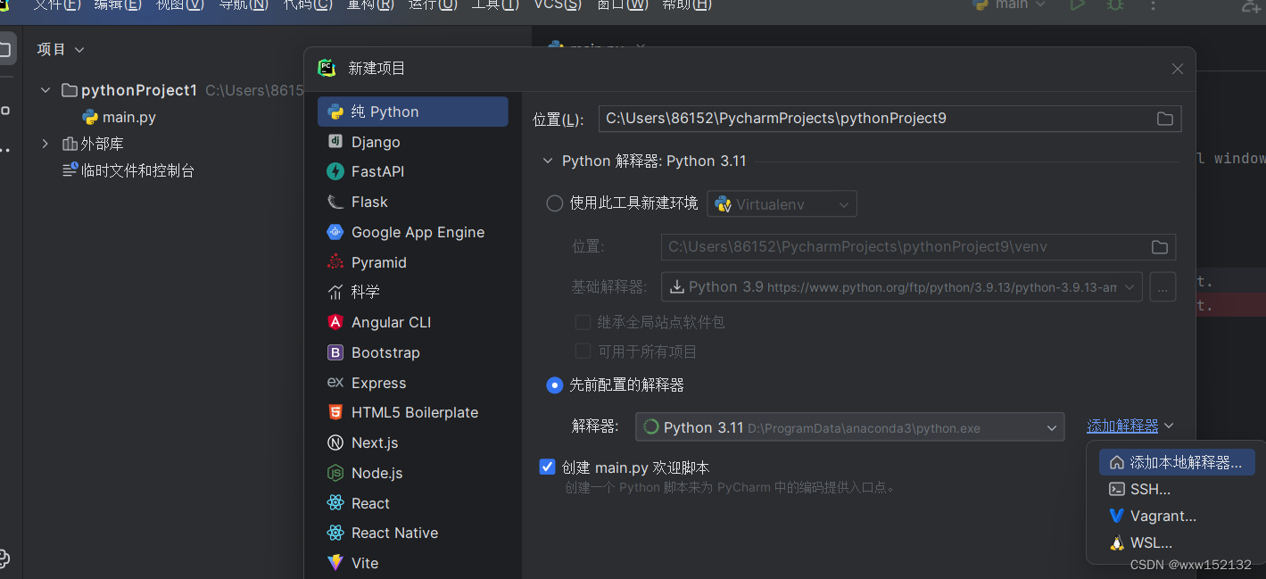Image resolution: width=1266 pixels, height=579 pixels.
Task: Select WSL... interpreter option
Action: [x=1177, y=542]
